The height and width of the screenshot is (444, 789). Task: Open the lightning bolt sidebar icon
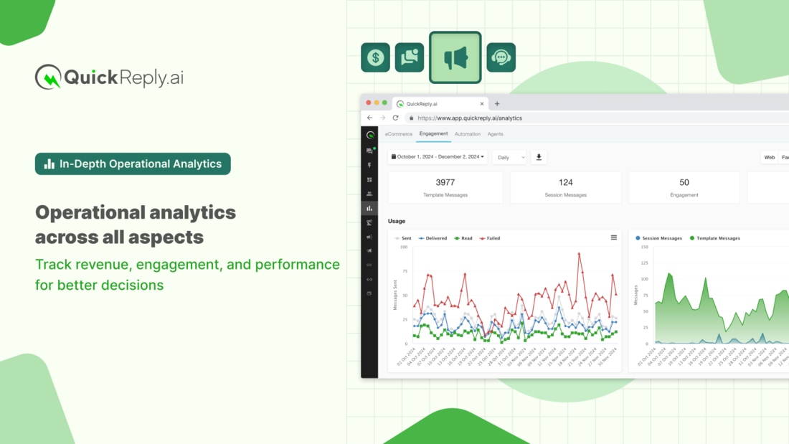369,166
